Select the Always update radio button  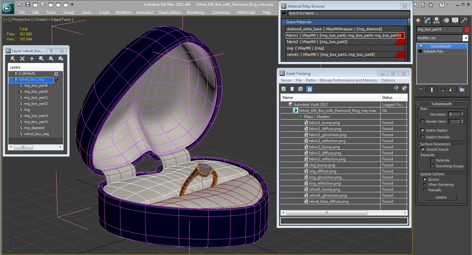pyautogui.click(x=425, y=179)
